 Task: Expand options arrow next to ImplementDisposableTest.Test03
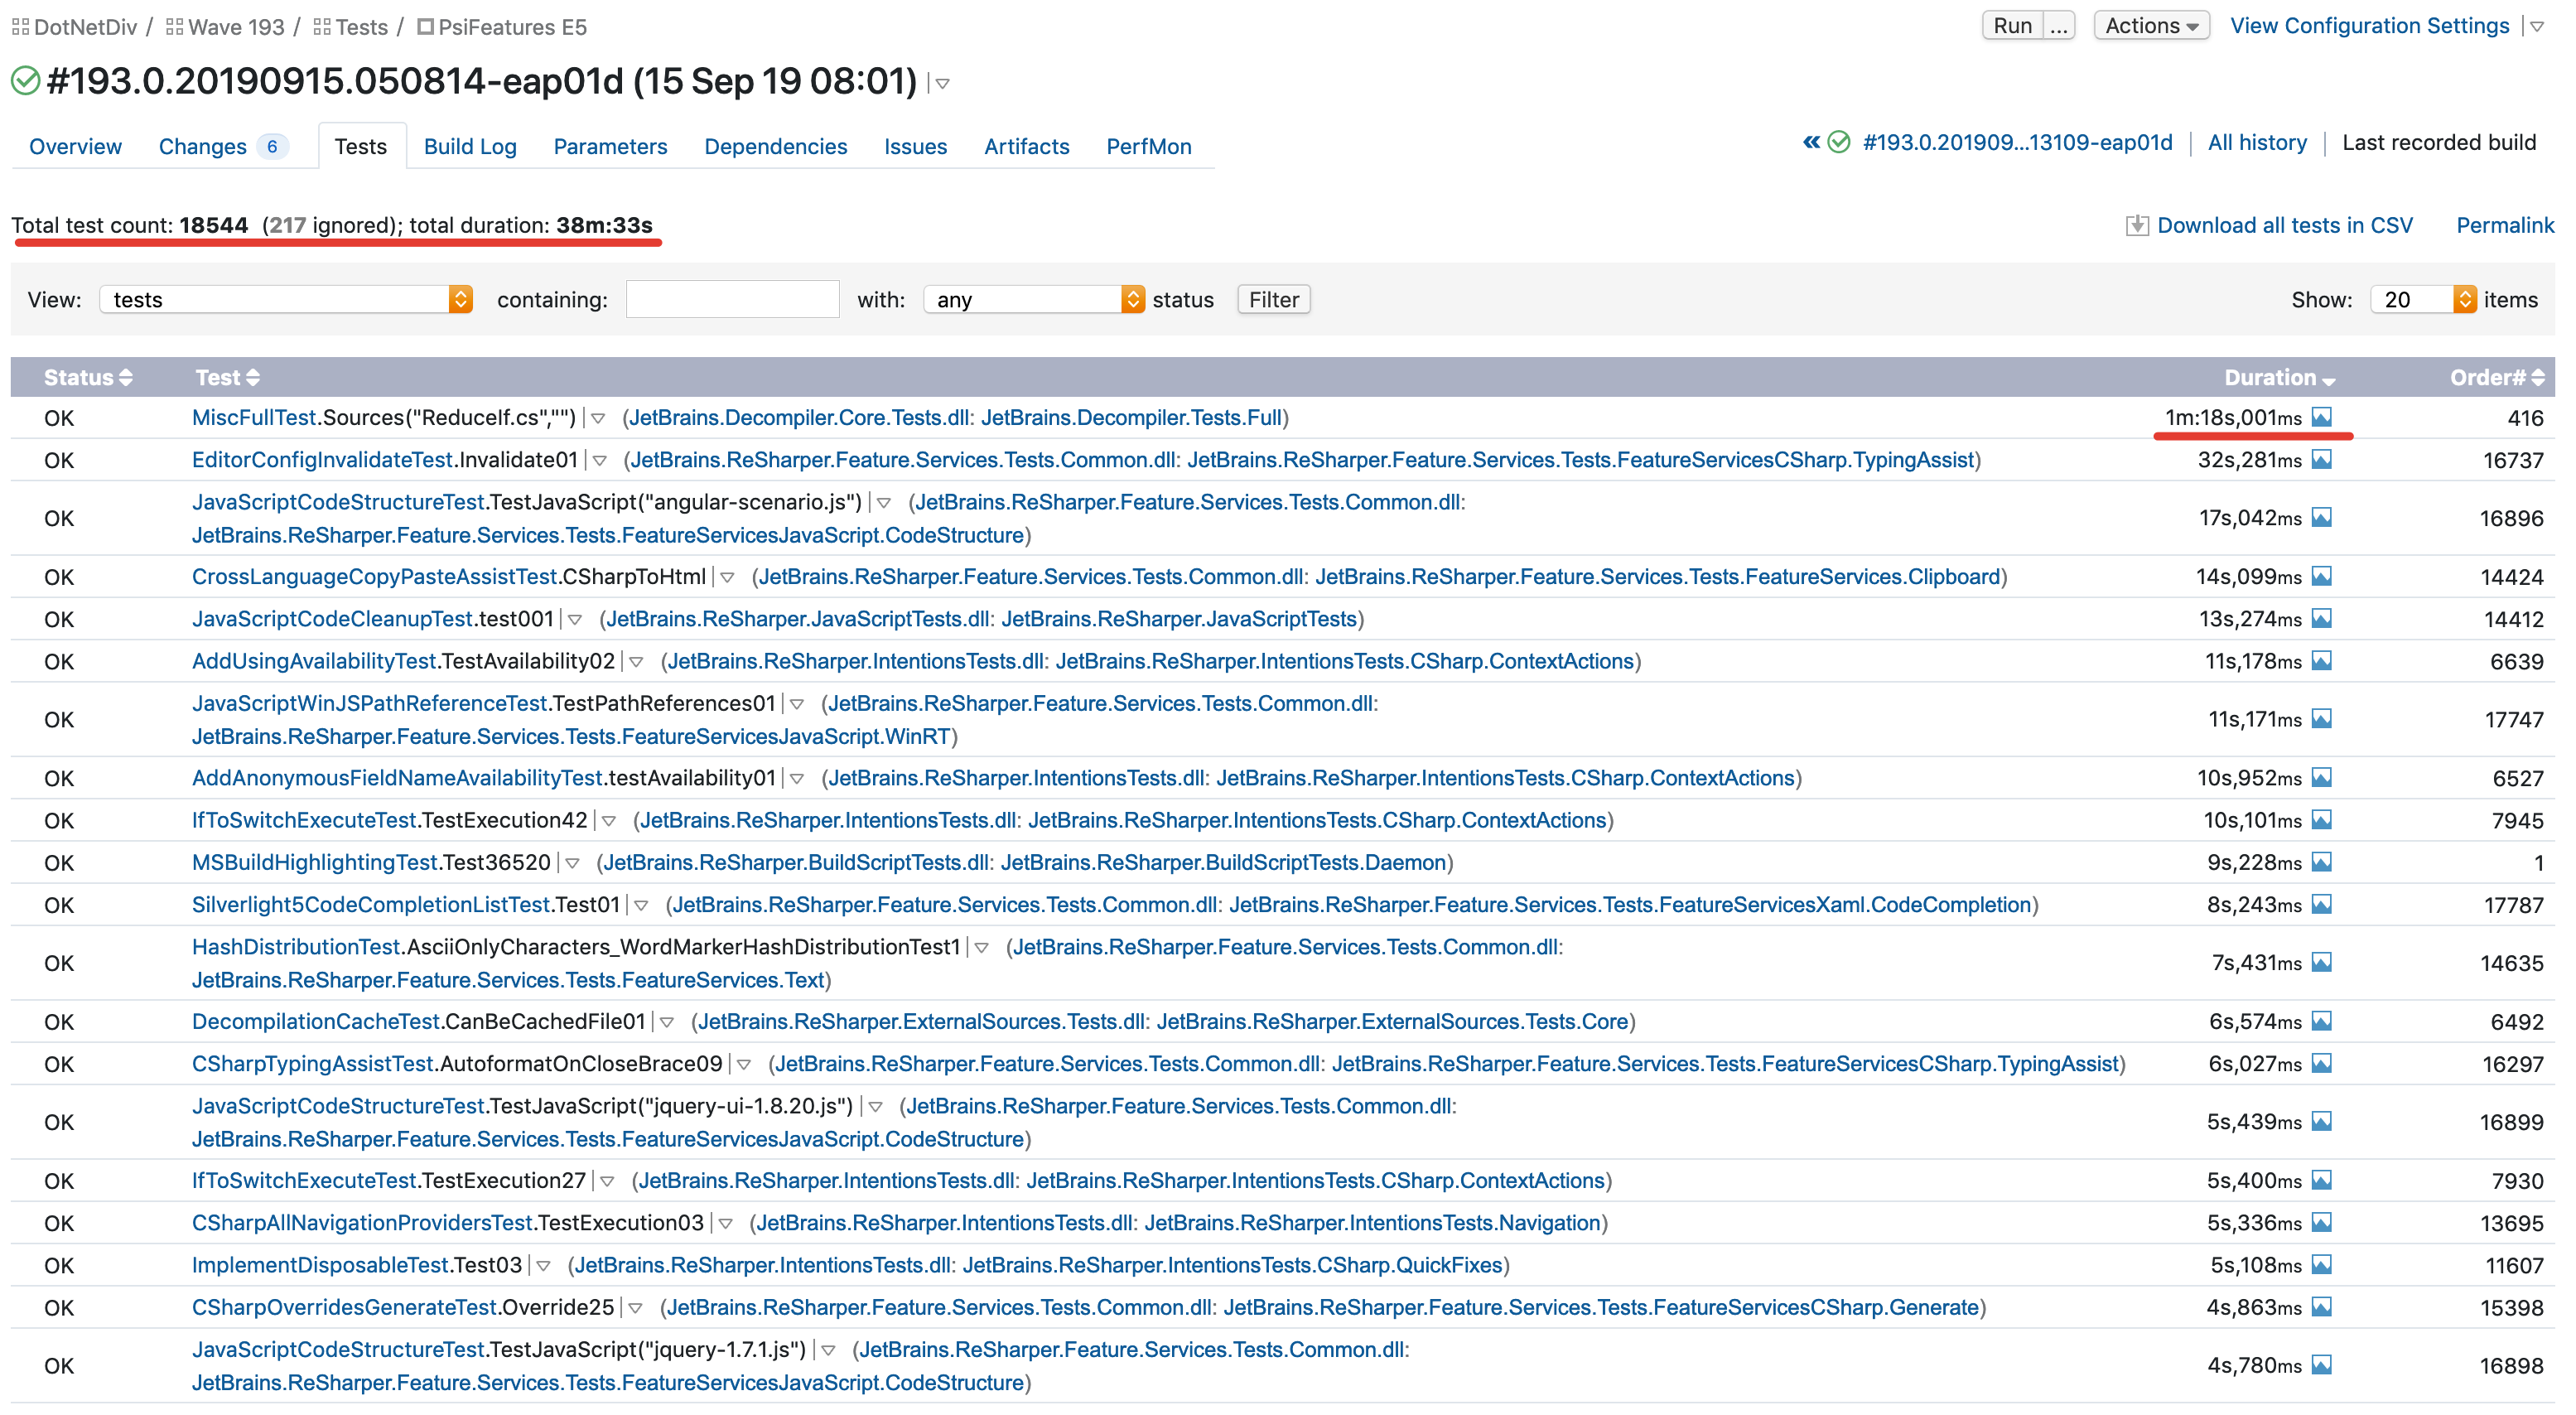coord(543,1266)
